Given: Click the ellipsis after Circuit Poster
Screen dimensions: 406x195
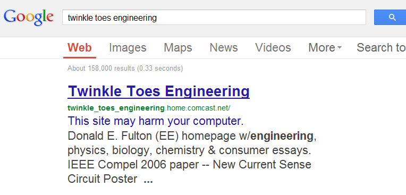Looking at the screenshot, I should pyautogui.click(x=148, y=181).
